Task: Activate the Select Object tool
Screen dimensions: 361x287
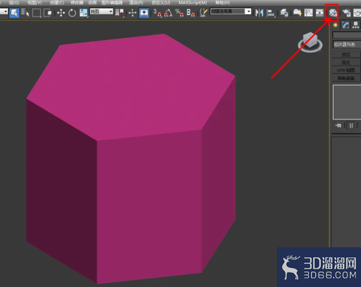Action: tap(14, 13)
